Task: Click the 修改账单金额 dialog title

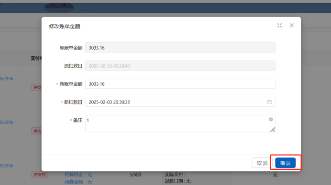Action: coord(65,27)
